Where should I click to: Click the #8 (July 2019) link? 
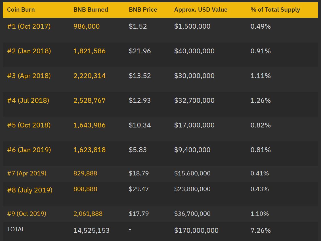(x=30, y=190)
